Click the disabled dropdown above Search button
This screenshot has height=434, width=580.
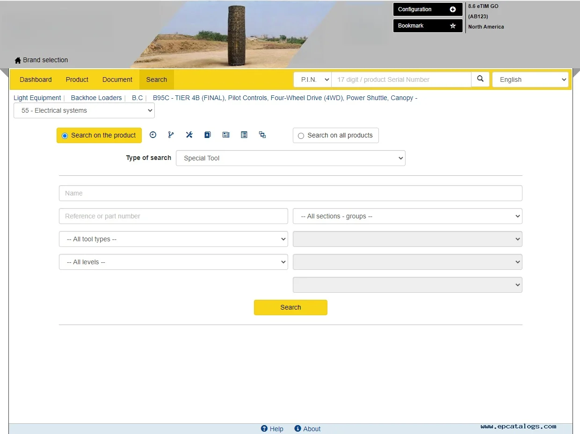click(407, 285)
